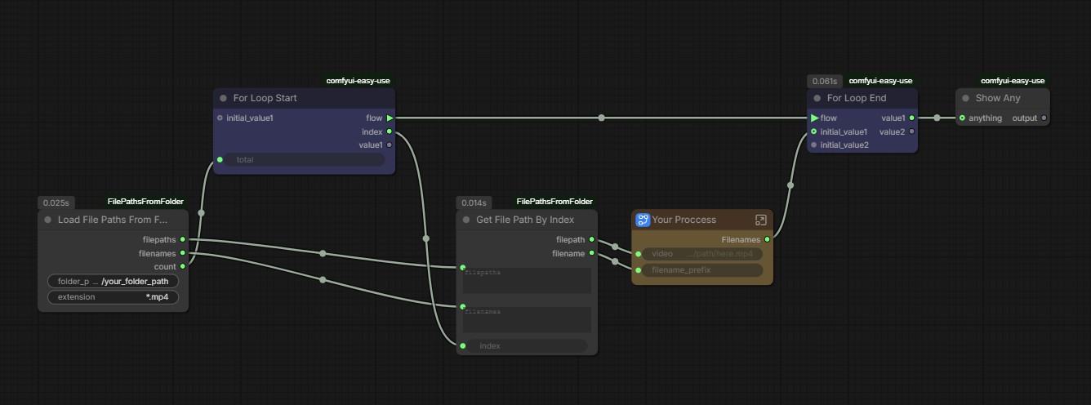The width and height of the screenshot is (1091, 405).
Task: Click the filepaths output socket on Load File Paths
Action: [x=183, y=239]
